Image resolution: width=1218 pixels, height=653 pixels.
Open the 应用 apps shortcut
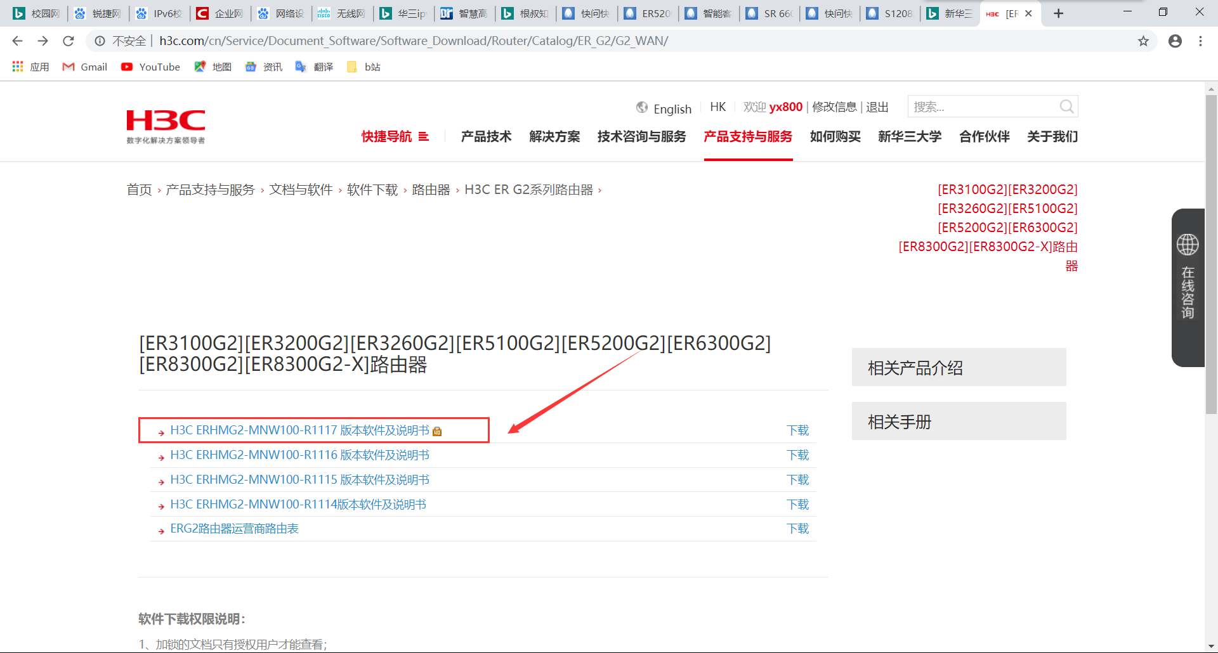tap(30, 67)
